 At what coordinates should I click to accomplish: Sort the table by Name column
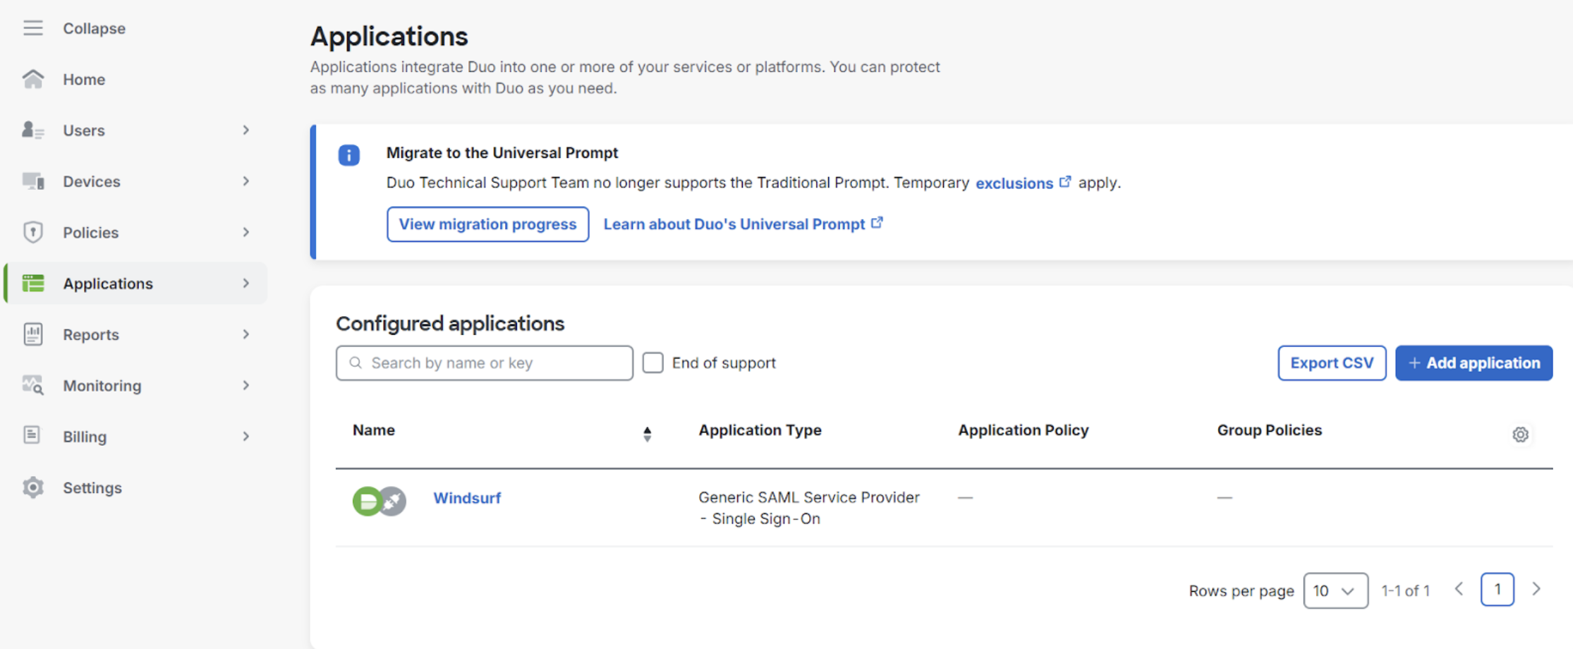(647, 434)
